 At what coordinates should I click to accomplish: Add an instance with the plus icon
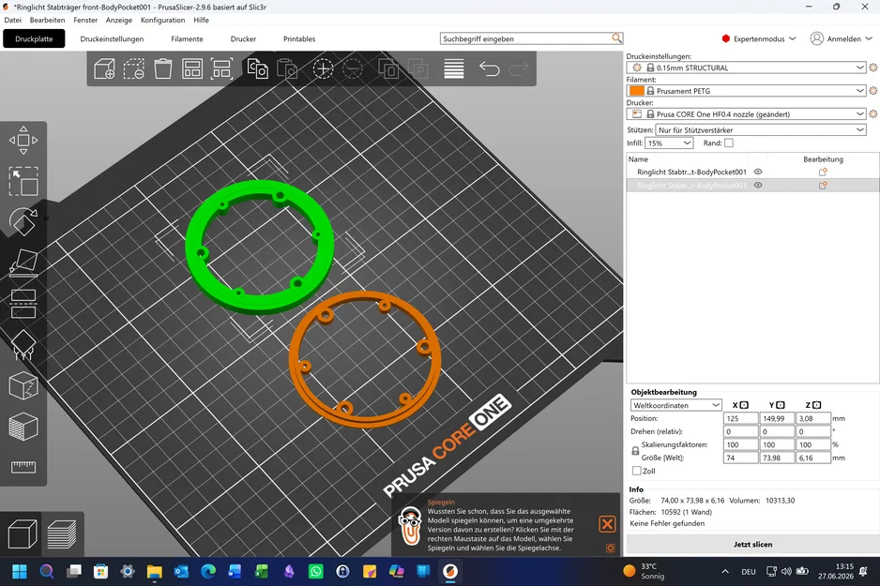[x=323, y=69]
